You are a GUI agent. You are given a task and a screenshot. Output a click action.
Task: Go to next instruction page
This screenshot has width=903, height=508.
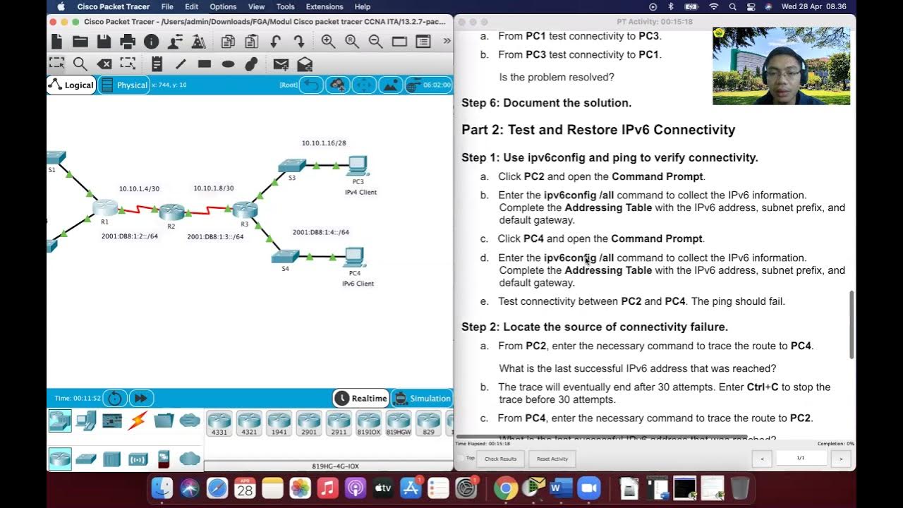[840, 459]
